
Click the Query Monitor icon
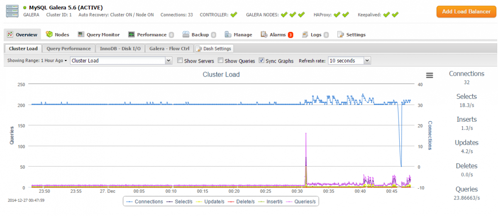tap(80, 35)
